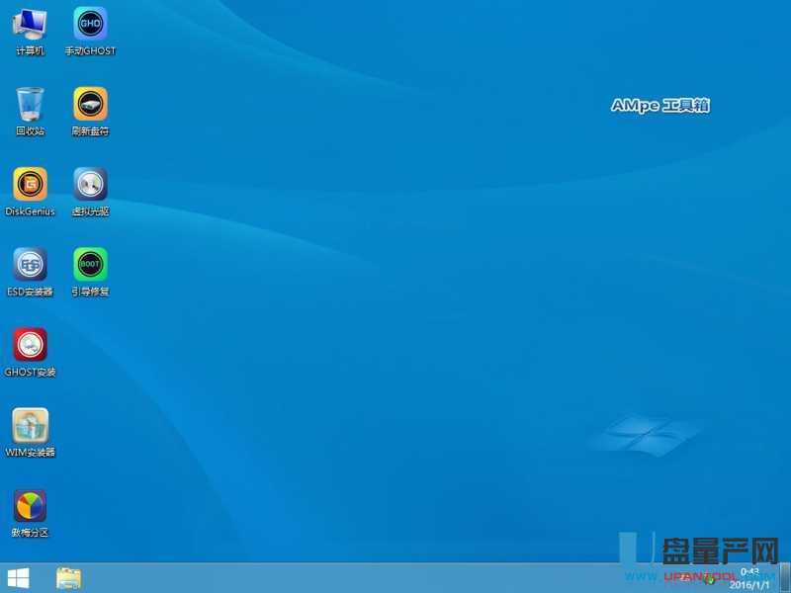Click the AMpe 工具箱 desktop title
The image size is (791, 593).
tap(663, 106)
